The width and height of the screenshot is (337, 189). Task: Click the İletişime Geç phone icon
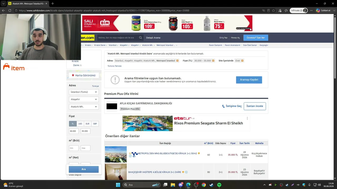pyautogui.click(x=224, y=106)
